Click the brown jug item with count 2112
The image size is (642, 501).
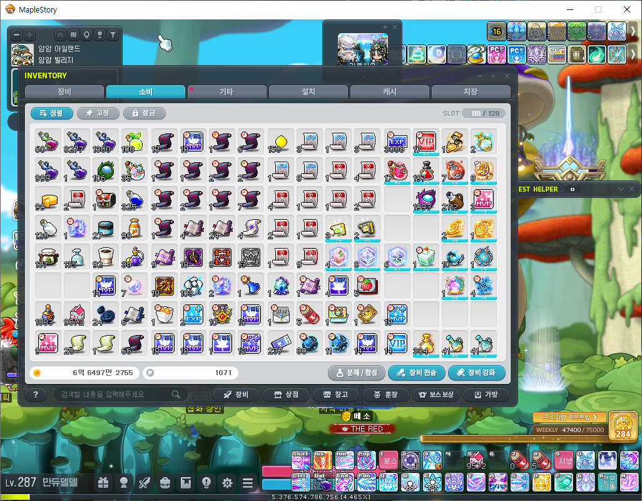coord(454,200)
